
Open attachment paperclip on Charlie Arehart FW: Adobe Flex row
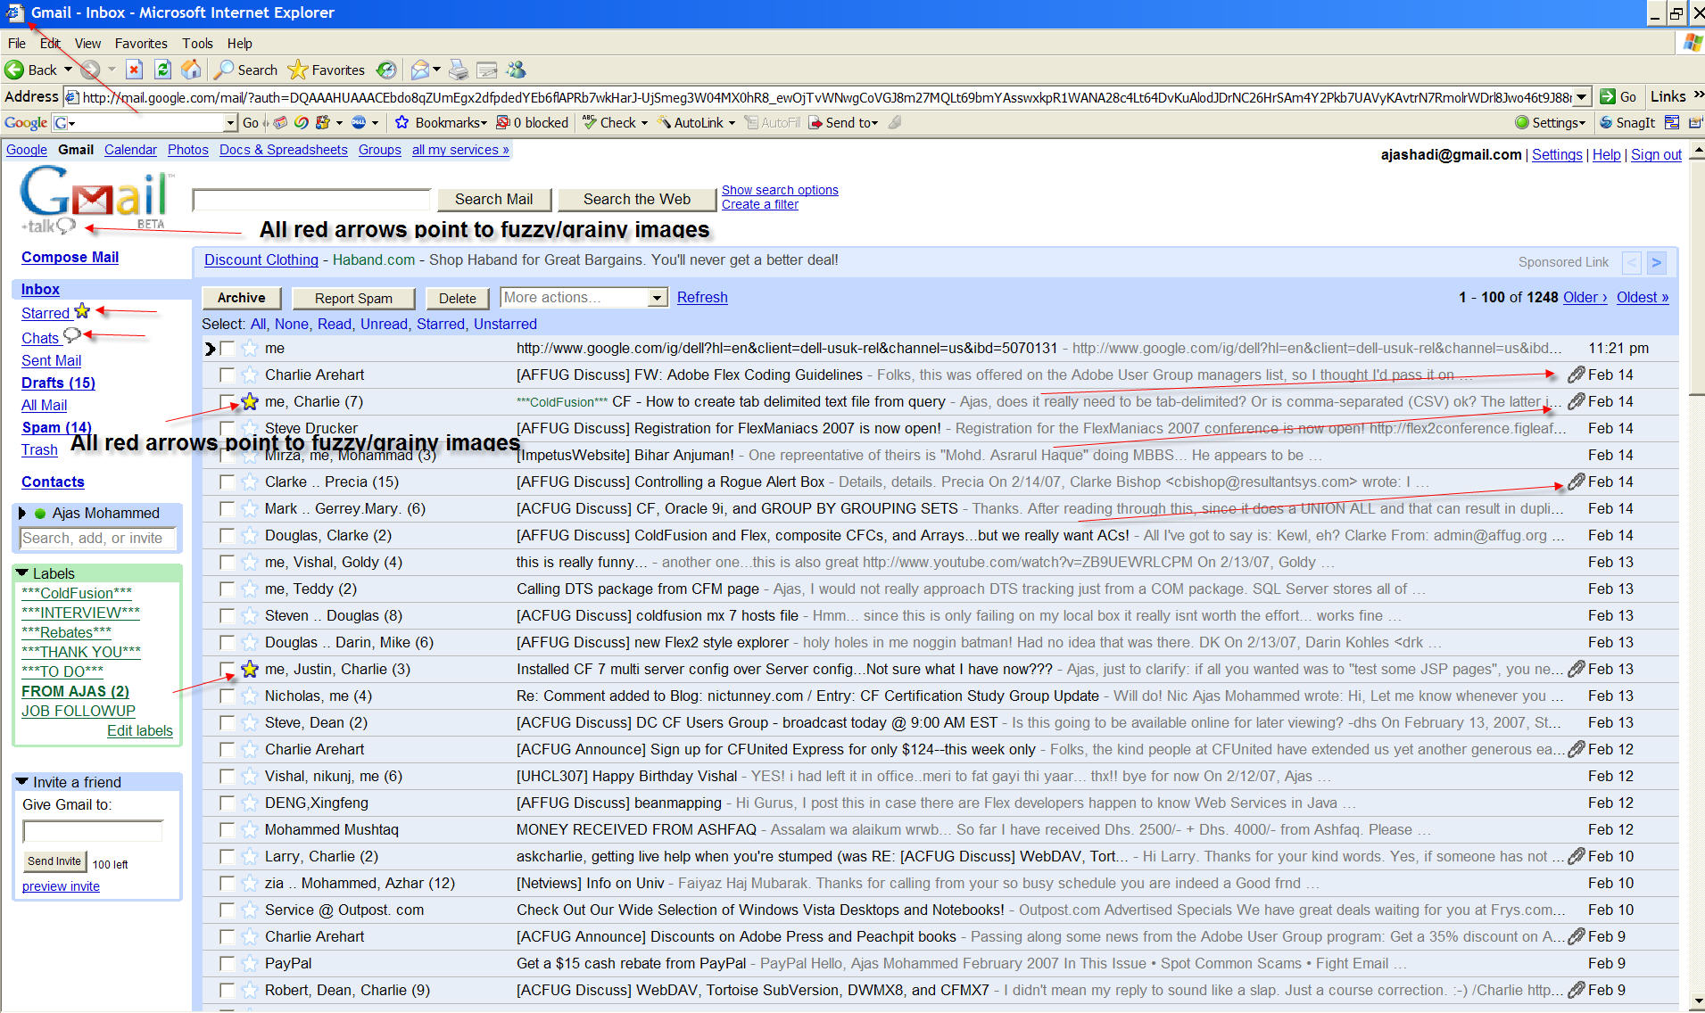1577,375
